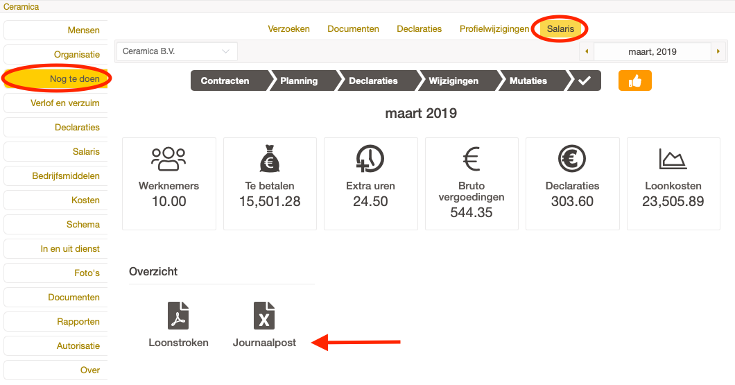Open the Loonkosten chart icon
Viewport: 735px width, 385px height.
coord(673,159)
